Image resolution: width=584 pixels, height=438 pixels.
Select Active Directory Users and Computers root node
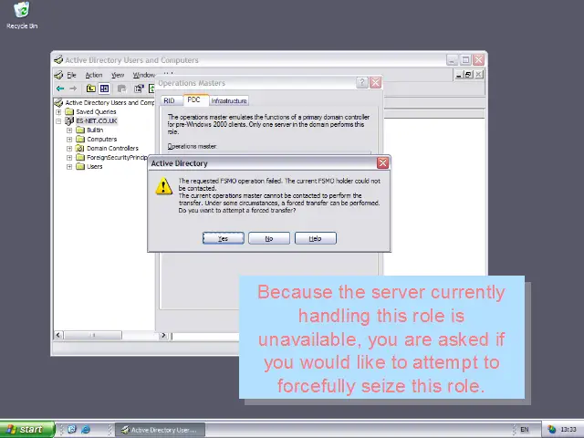tap(109, 102)
